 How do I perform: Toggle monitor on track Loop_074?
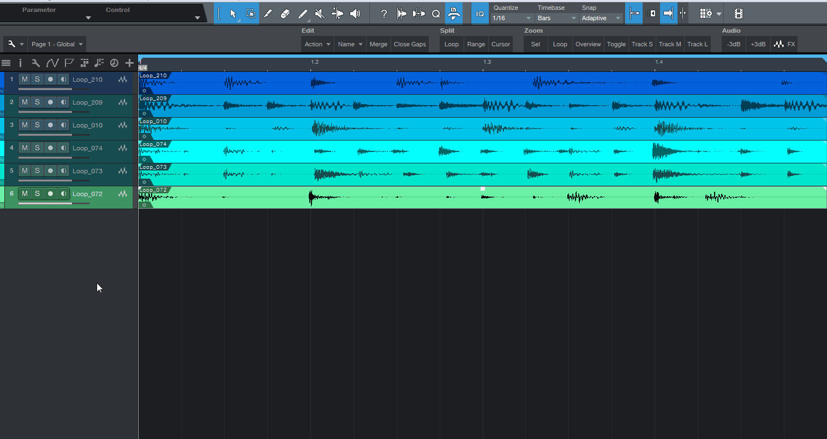tap(63, 148)
